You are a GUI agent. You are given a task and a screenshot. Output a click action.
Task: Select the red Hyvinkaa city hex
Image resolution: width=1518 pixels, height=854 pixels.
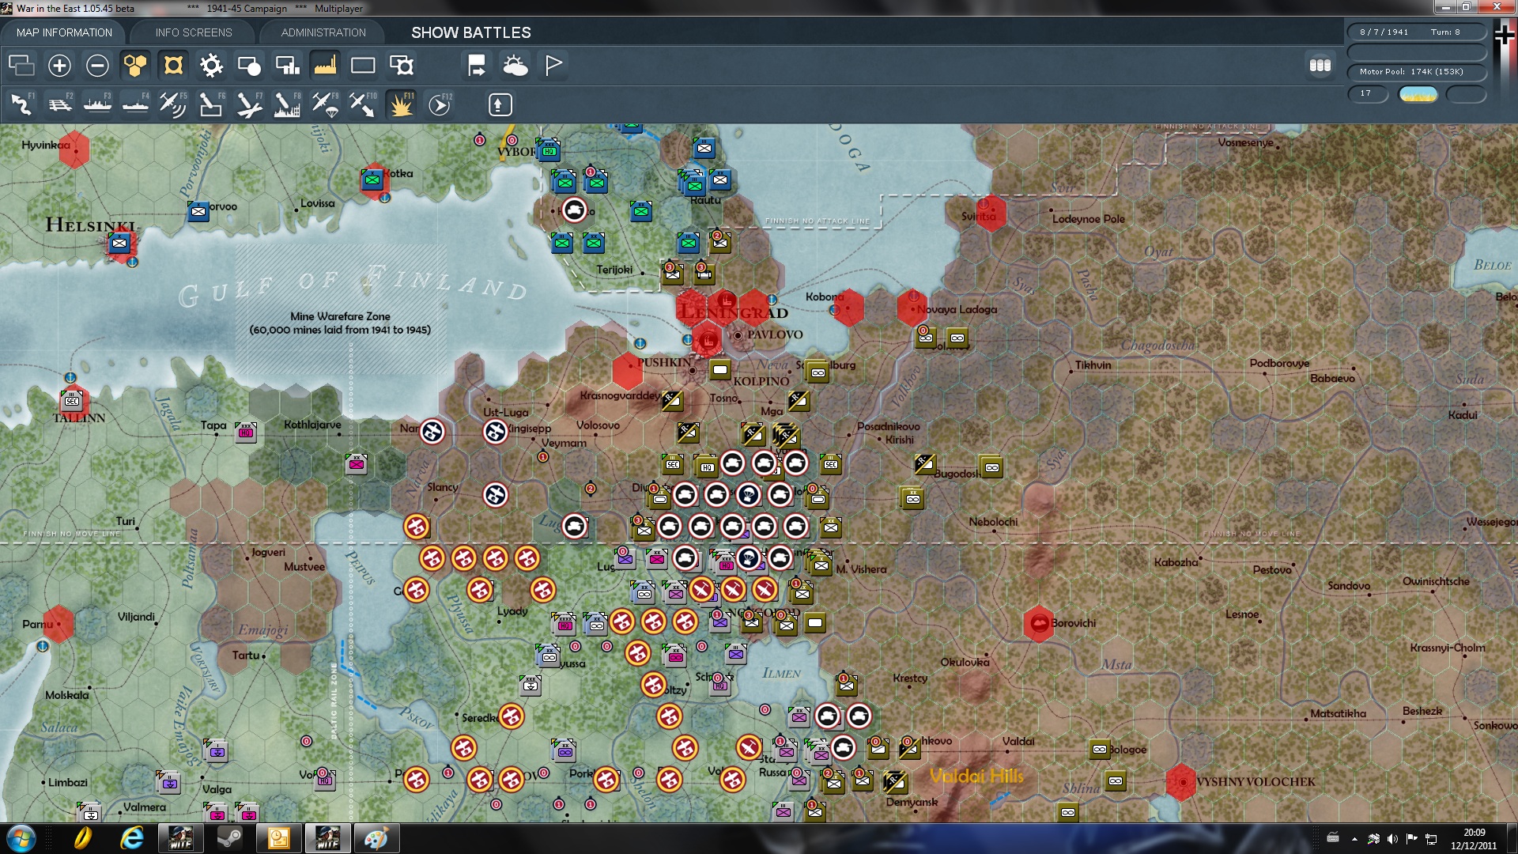pyautogui.click(x=74, y=148)
